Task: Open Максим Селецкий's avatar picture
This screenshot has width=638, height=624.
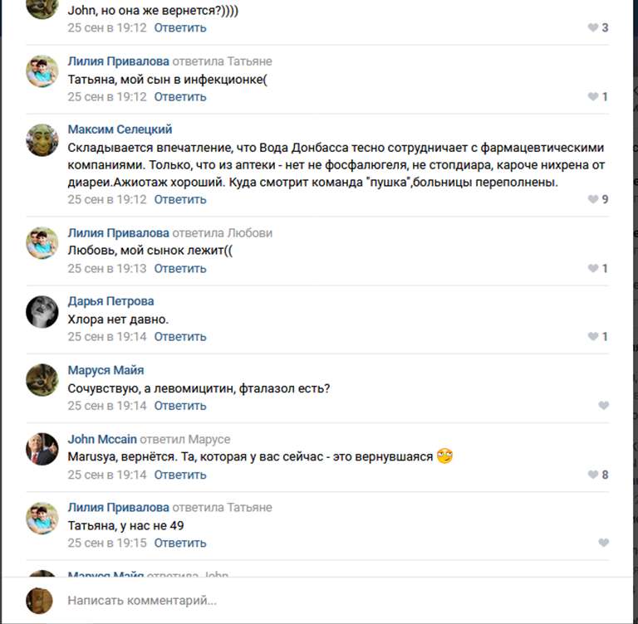Action: (x=42, y=140)
